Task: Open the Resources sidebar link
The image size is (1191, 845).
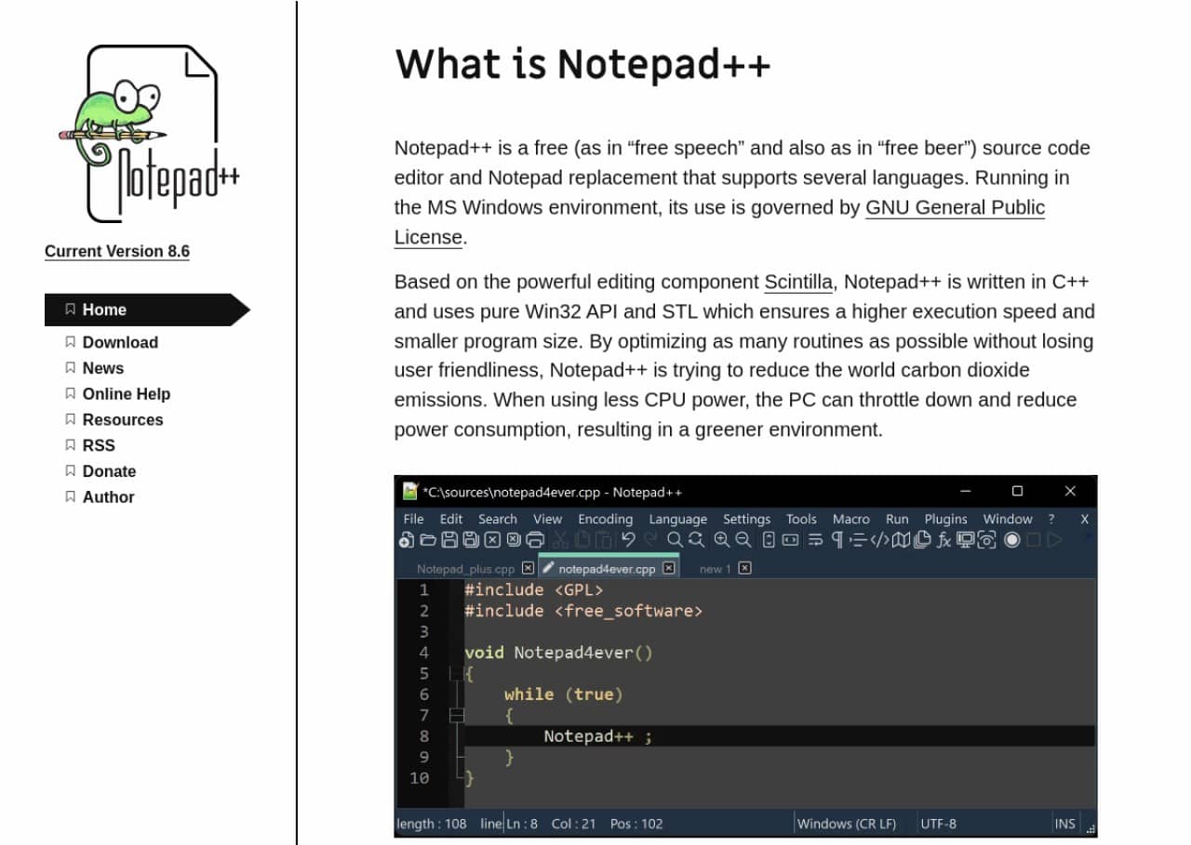Action: (x=122, y=420)
